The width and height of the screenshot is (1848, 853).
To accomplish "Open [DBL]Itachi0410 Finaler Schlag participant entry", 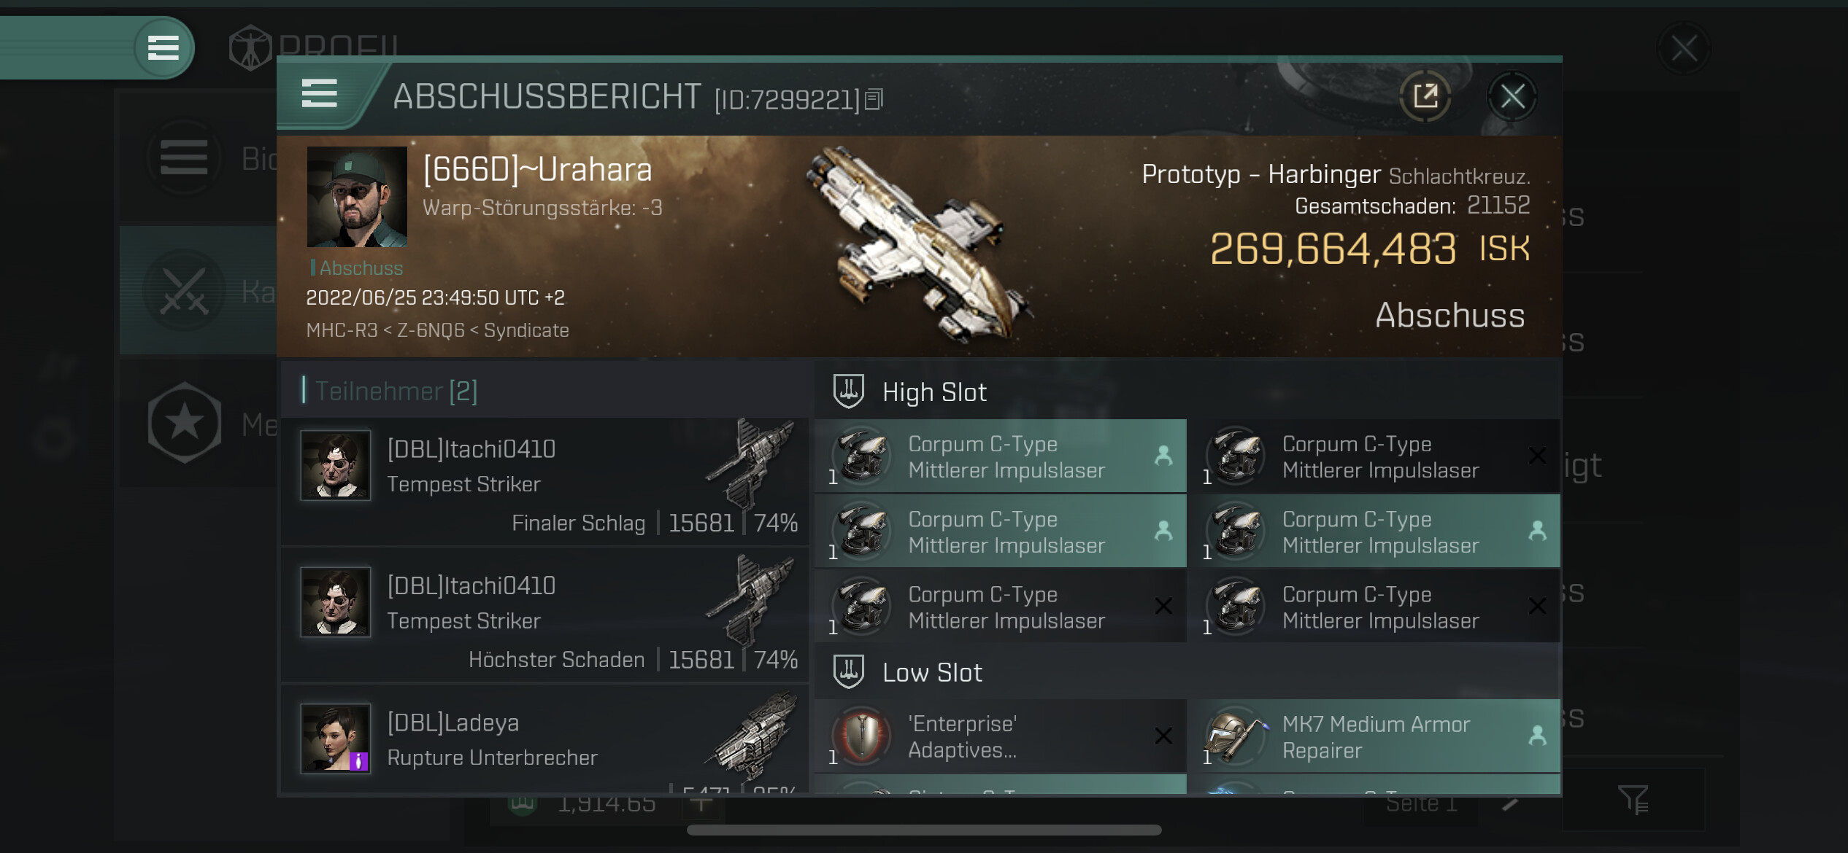I will pos(545,483).
